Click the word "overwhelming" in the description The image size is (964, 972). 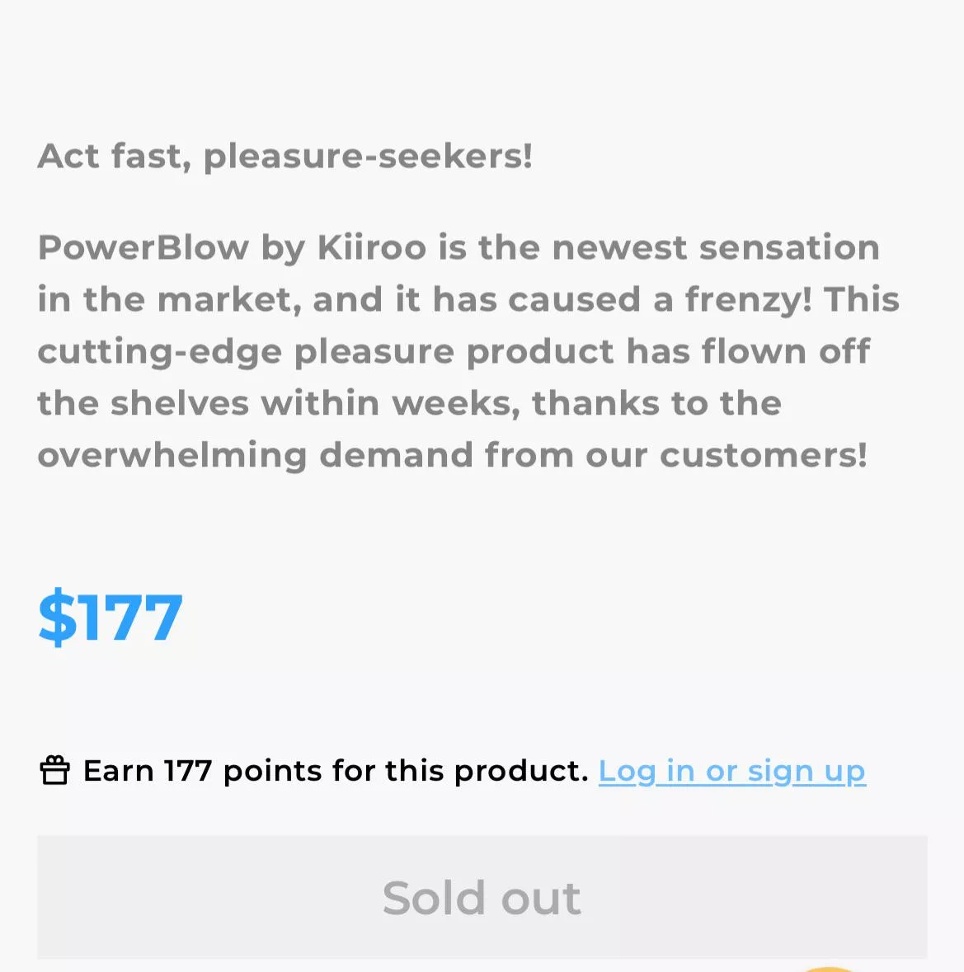(172, 455)
